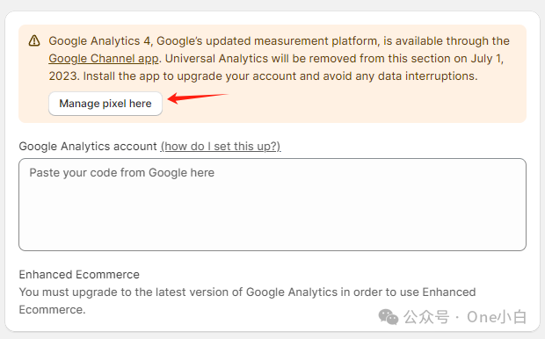The image size is (545, 339).
Task: Open the Google Channel app link
Action: 104,58
